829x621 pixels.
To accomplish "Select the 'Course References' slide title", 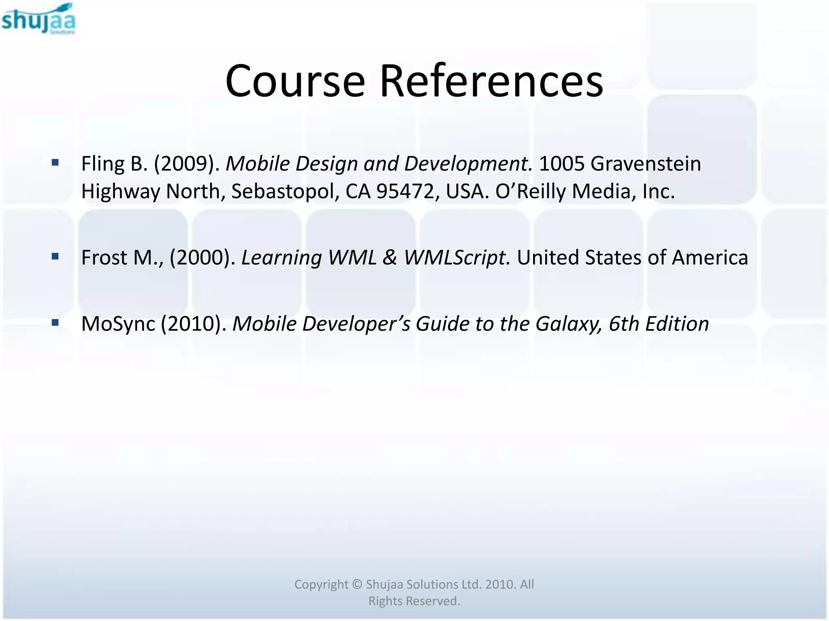I will (414, 80).
